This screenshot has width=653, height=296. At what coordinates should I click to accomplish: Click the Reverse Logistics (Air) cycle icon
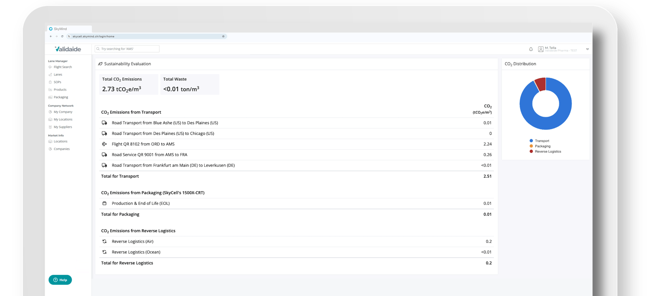coord(104,241)
